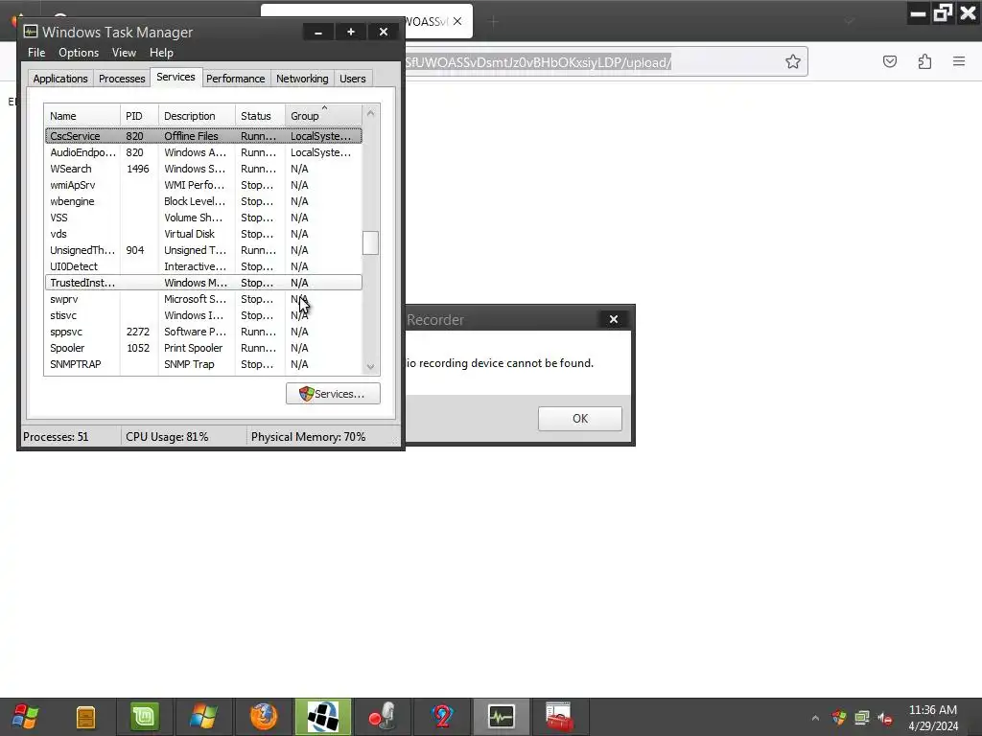Select the stisvc service row
This screenshot has width=982, height=736.
[x=203, y=314]
